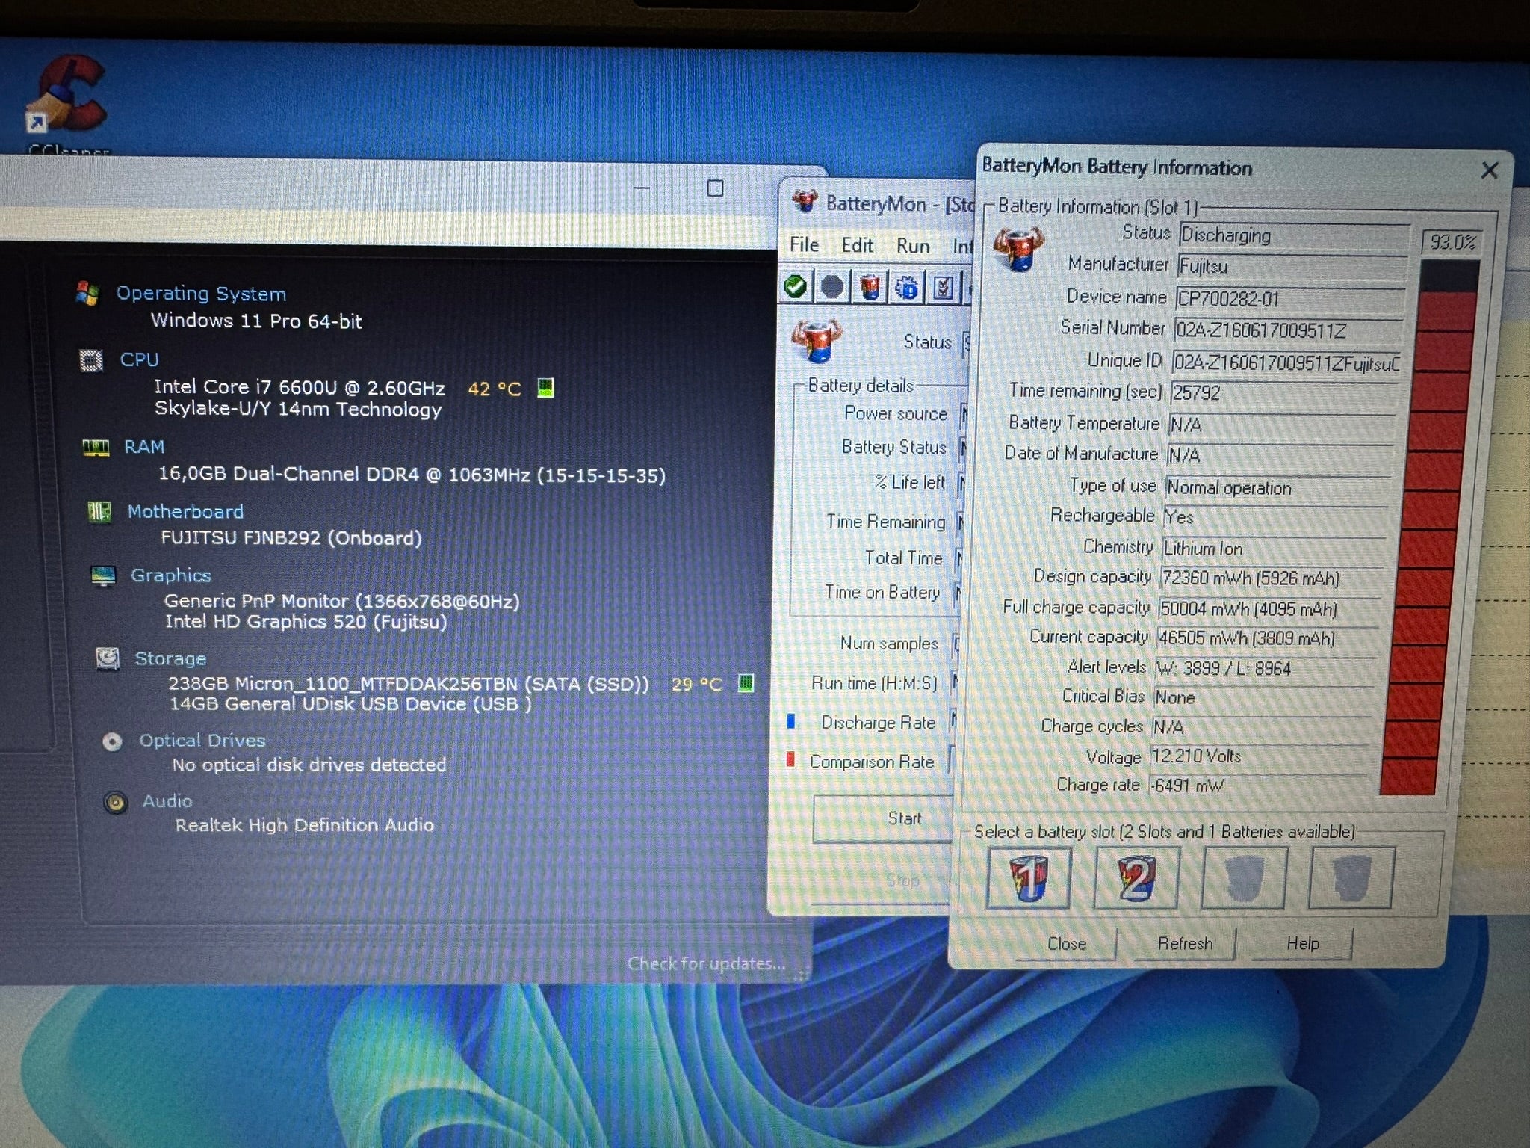This screenshot has height=1148, width=1530.
Task: Click the Storage drive icon in Speccy
Action: pos(108,658)
